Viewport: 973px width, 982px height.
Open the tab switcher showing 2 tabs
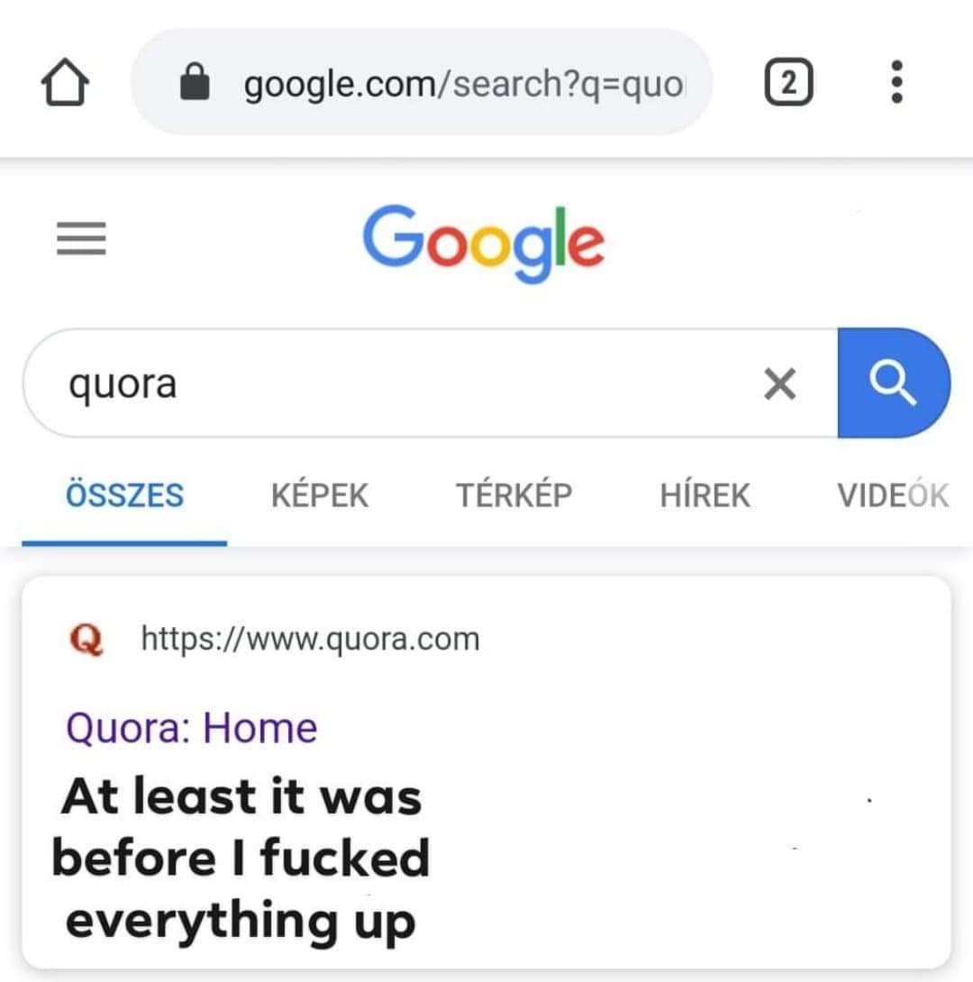click(x=788, y=84)
